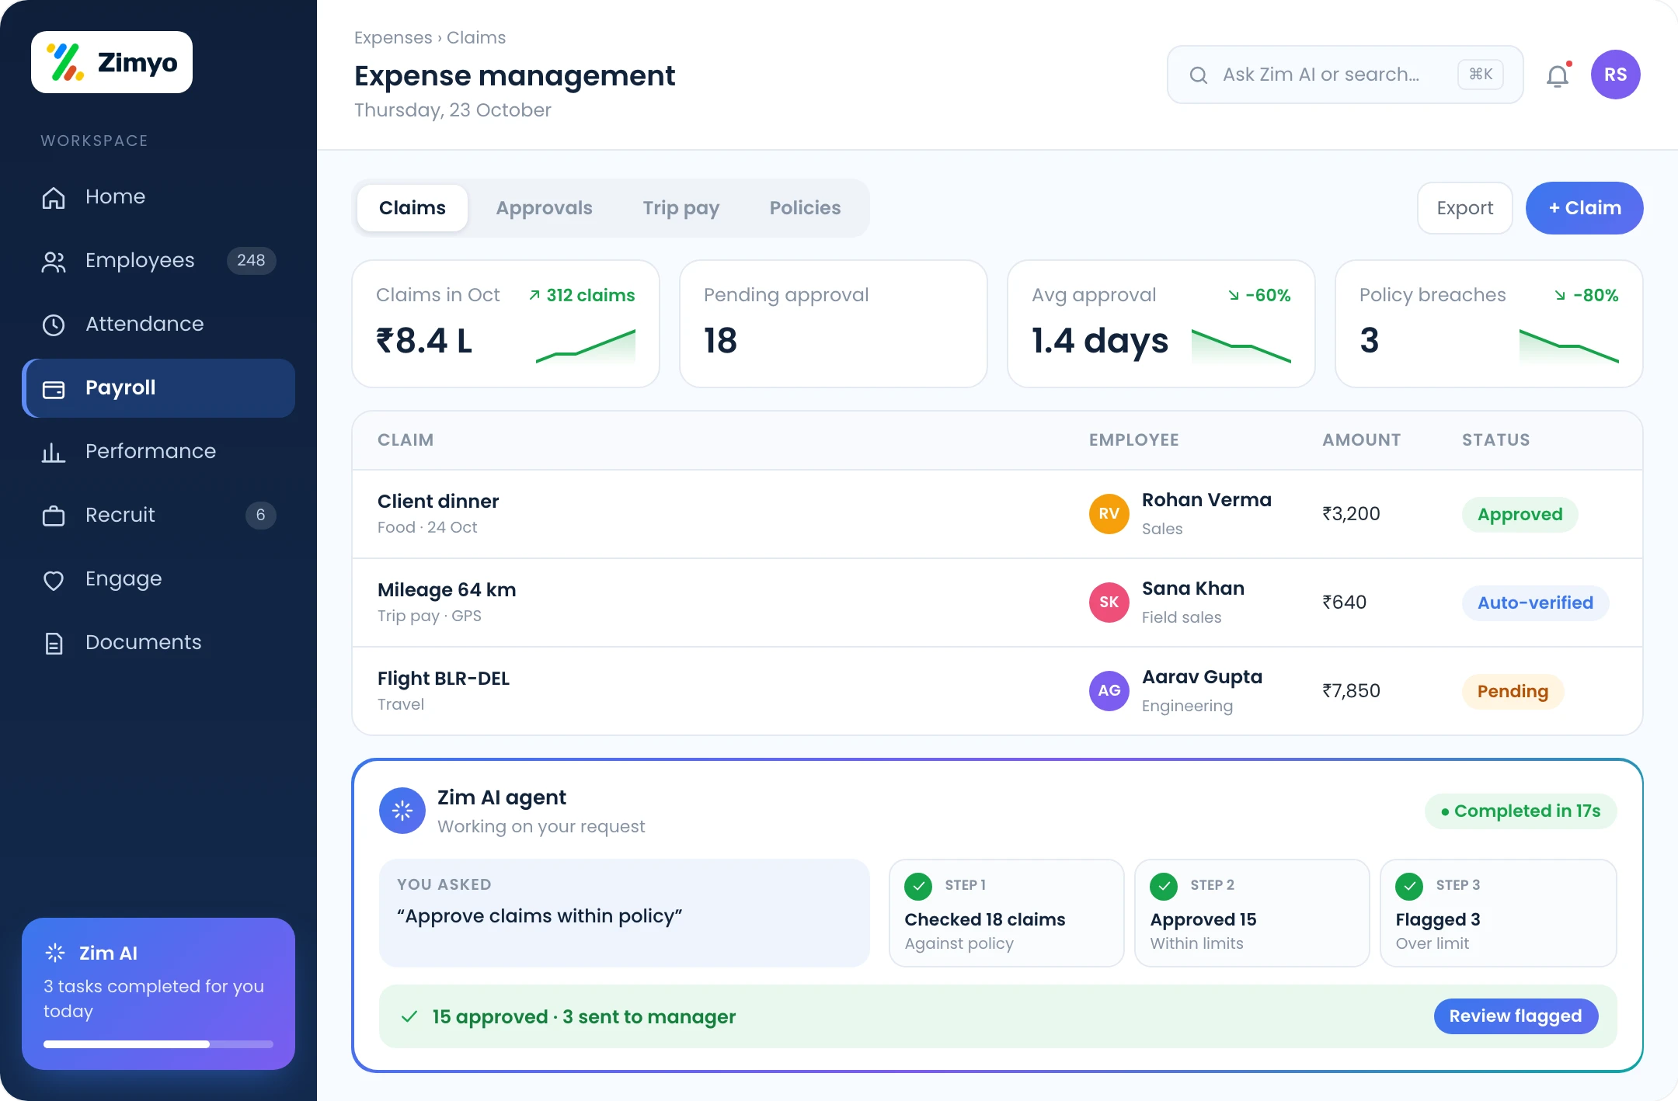Click the Expenses breadcrumb link

393,37
